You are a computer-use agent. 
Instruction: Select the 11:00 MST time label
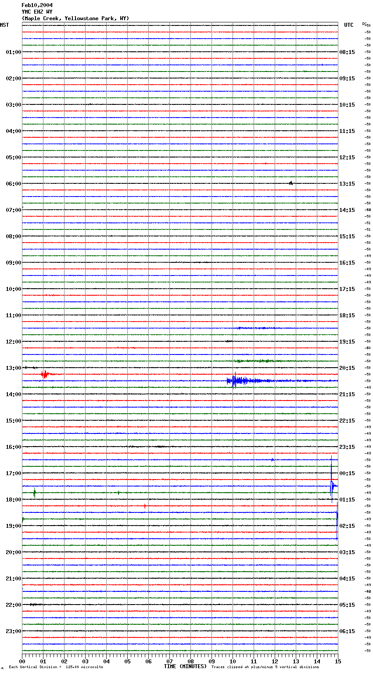click(14, 315)
